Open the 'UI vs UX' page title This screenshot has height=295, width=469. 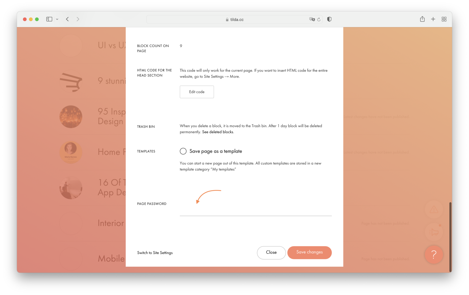point(112,45)
